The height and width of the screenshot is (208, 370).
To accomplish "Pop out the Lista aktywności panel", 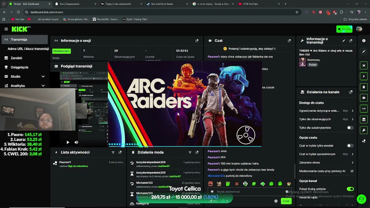I will pyautogui.click(x=120, y=152).
